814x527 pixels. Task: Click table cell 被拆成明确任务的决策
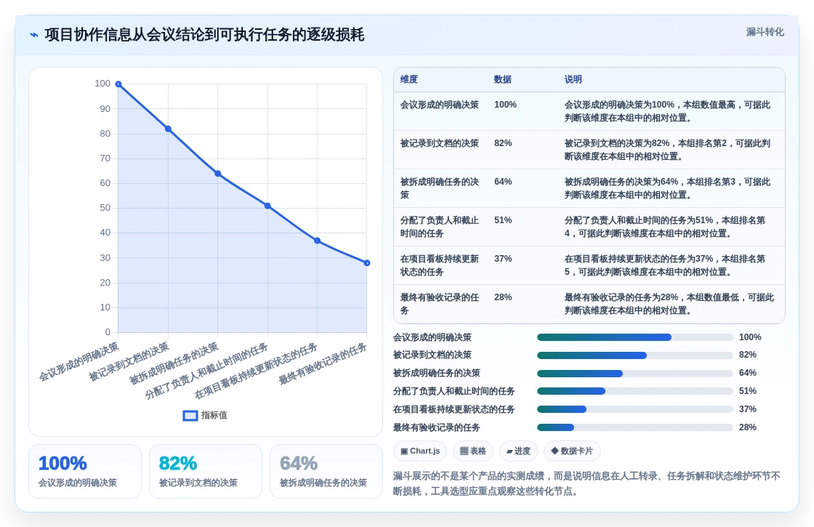(440, 188)
